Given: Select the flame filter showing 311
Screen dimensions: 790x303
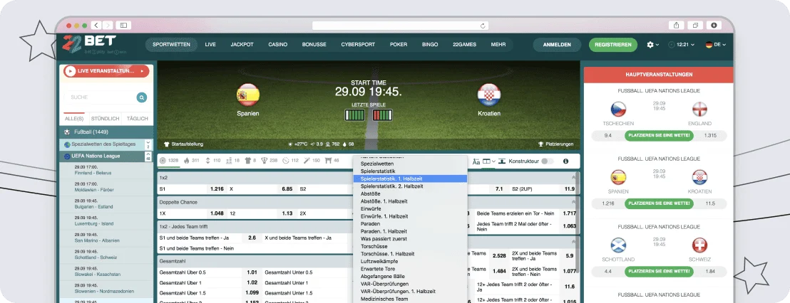Looking at the screenshot, I should 192,161.
